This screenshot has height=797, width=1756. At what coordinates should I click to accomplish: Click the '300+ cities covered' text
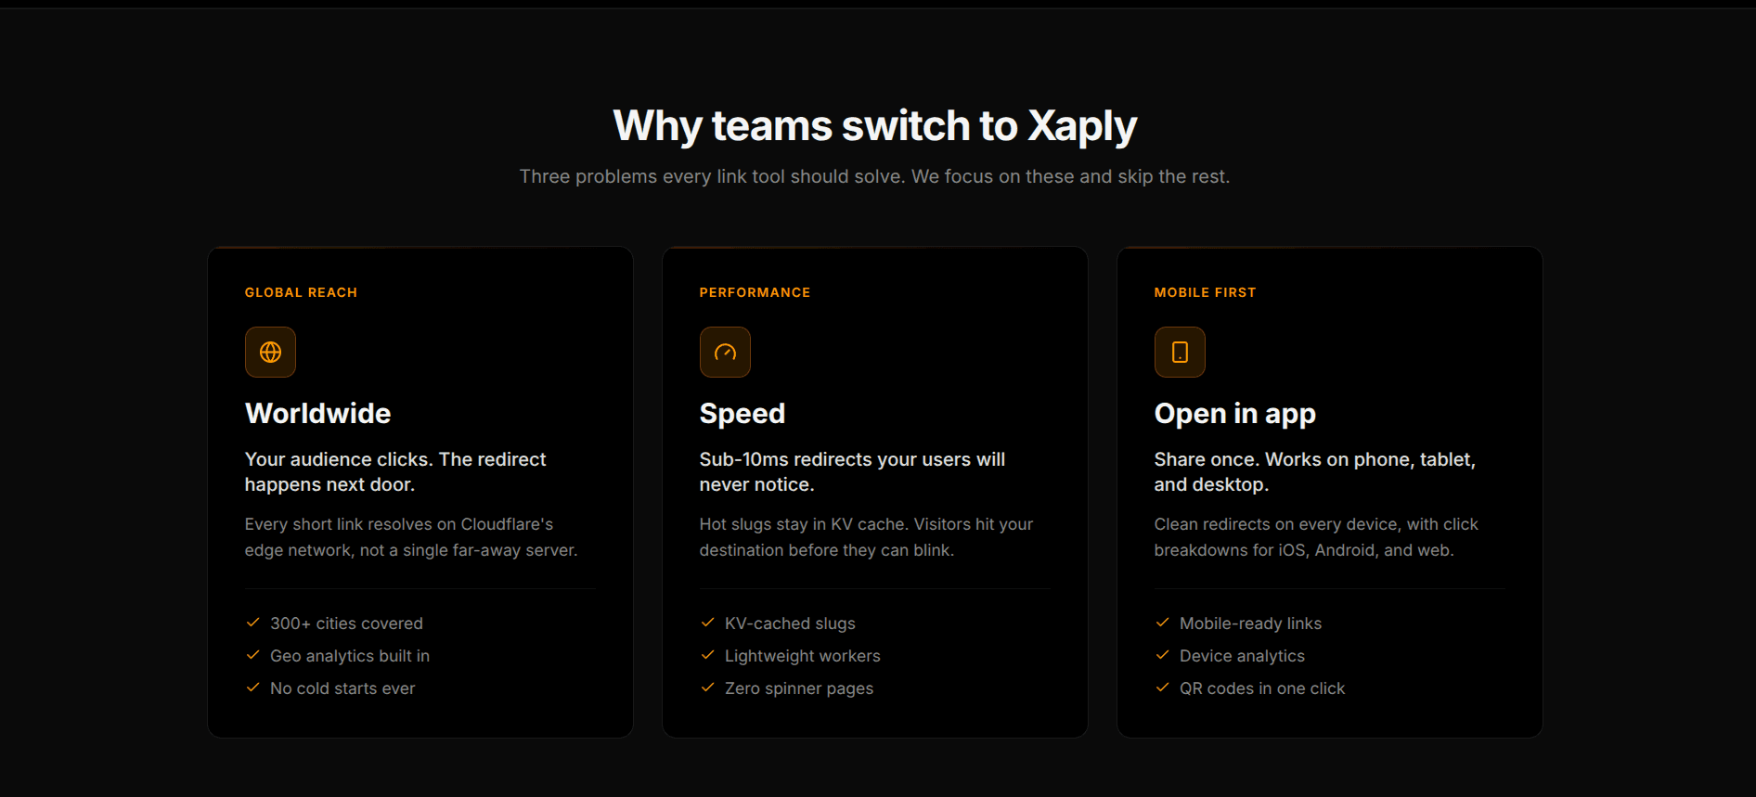(x=346, y=623)
